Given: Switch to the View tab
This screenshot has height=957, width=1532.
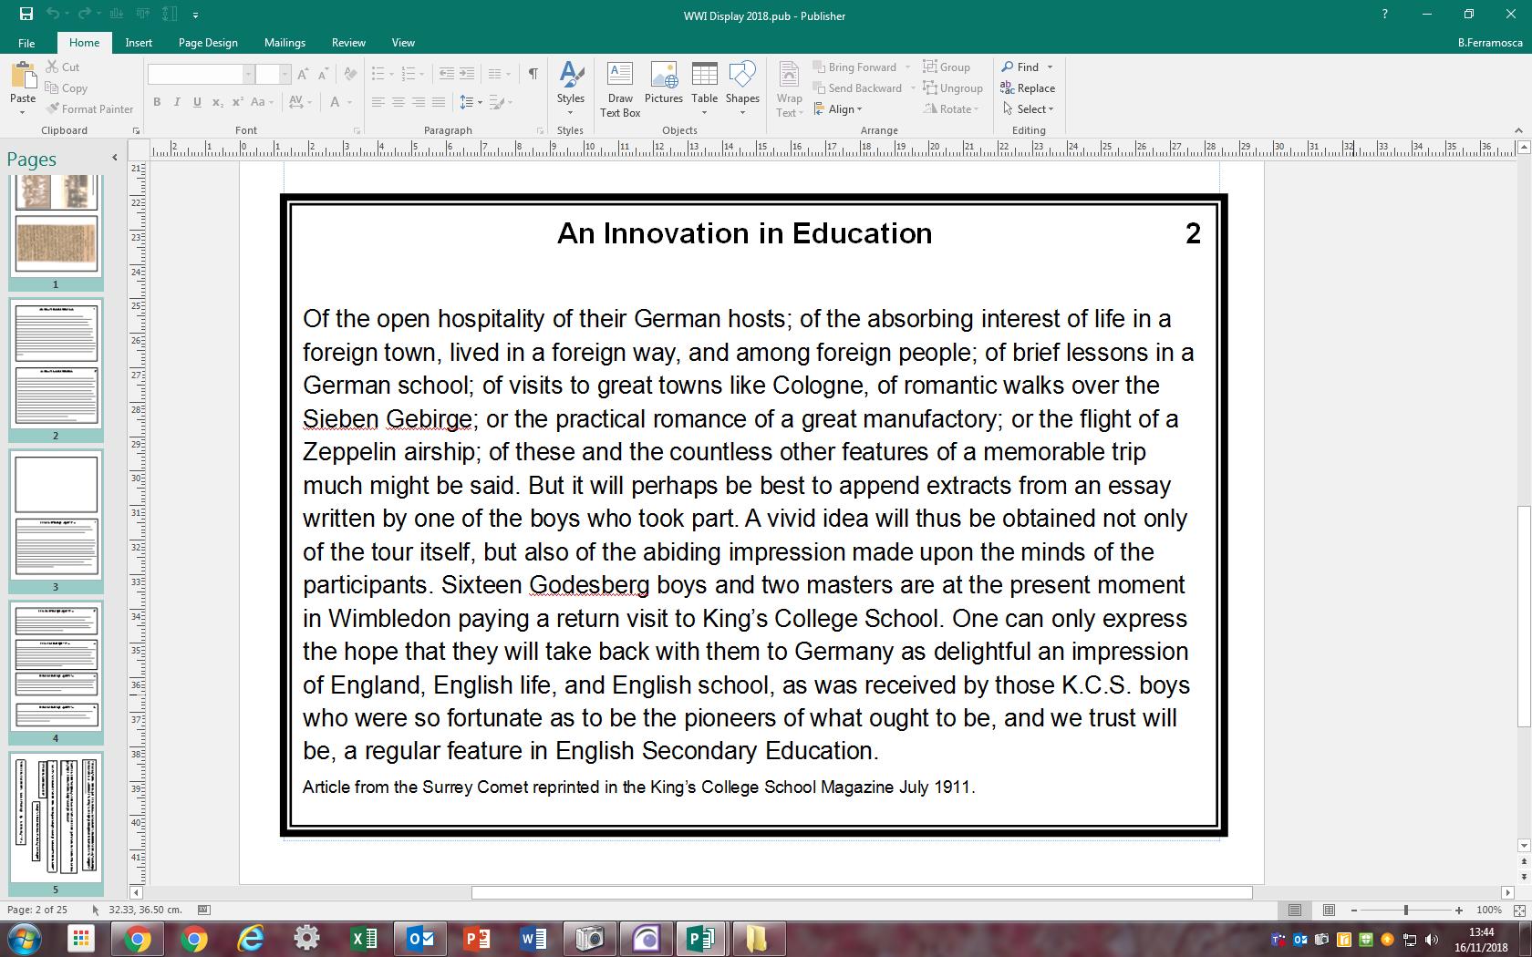Looking at the screenshot, I should (x=403, y=43).
